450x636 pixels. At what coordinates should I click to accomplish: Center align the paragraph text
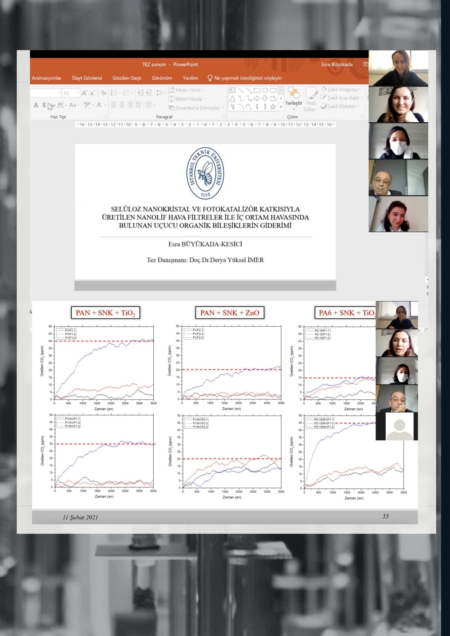pos(122,105)
